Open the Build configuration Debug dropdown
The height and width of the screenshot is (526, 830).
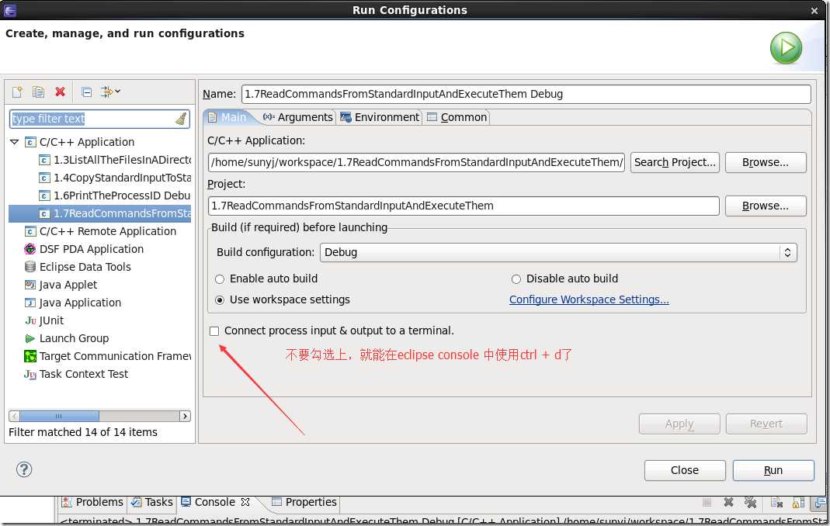(558, 252)
